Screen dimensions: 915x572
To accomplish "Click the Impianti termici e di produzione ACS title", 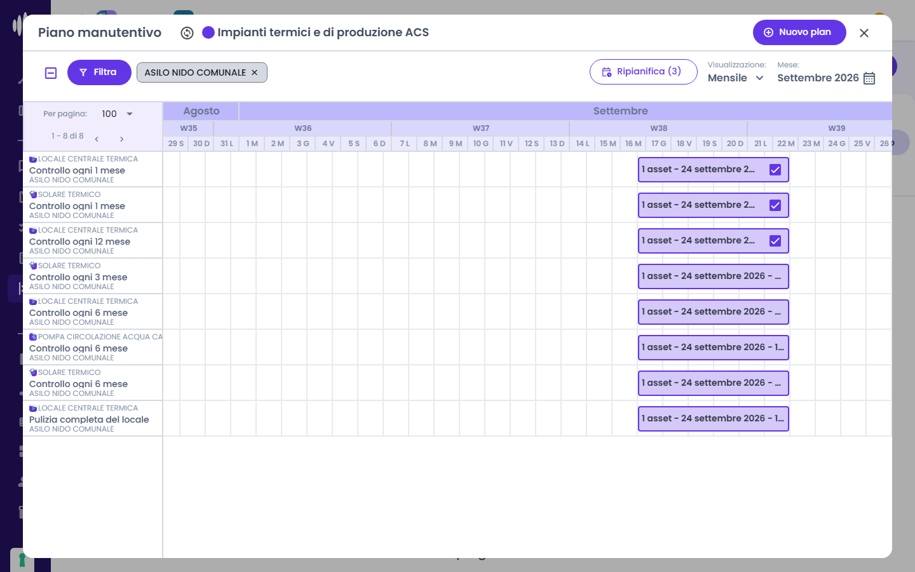I will [x=323, y=32].
